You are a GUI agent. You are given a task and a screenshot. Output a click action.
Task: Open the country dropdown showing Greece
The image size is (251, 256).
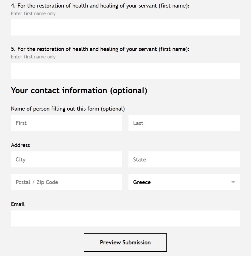pyautogui.click(x=184, y=182)
